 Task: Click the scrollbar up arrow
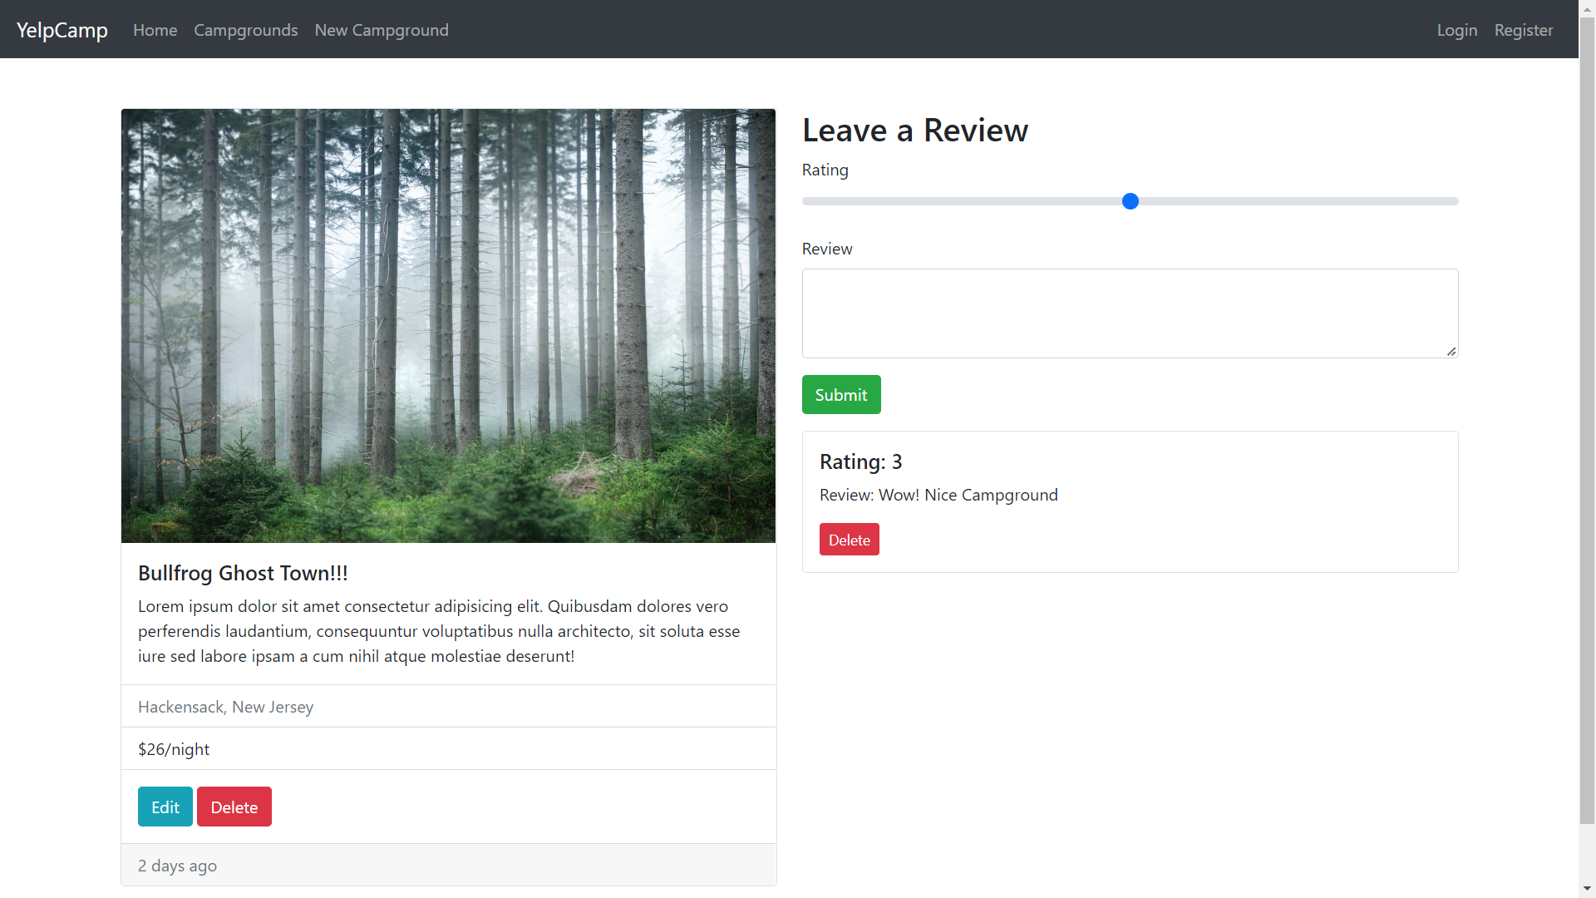pos(1587,7)
